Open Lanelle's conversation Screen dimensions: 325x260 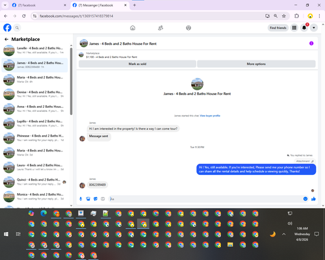coord(34,50)
